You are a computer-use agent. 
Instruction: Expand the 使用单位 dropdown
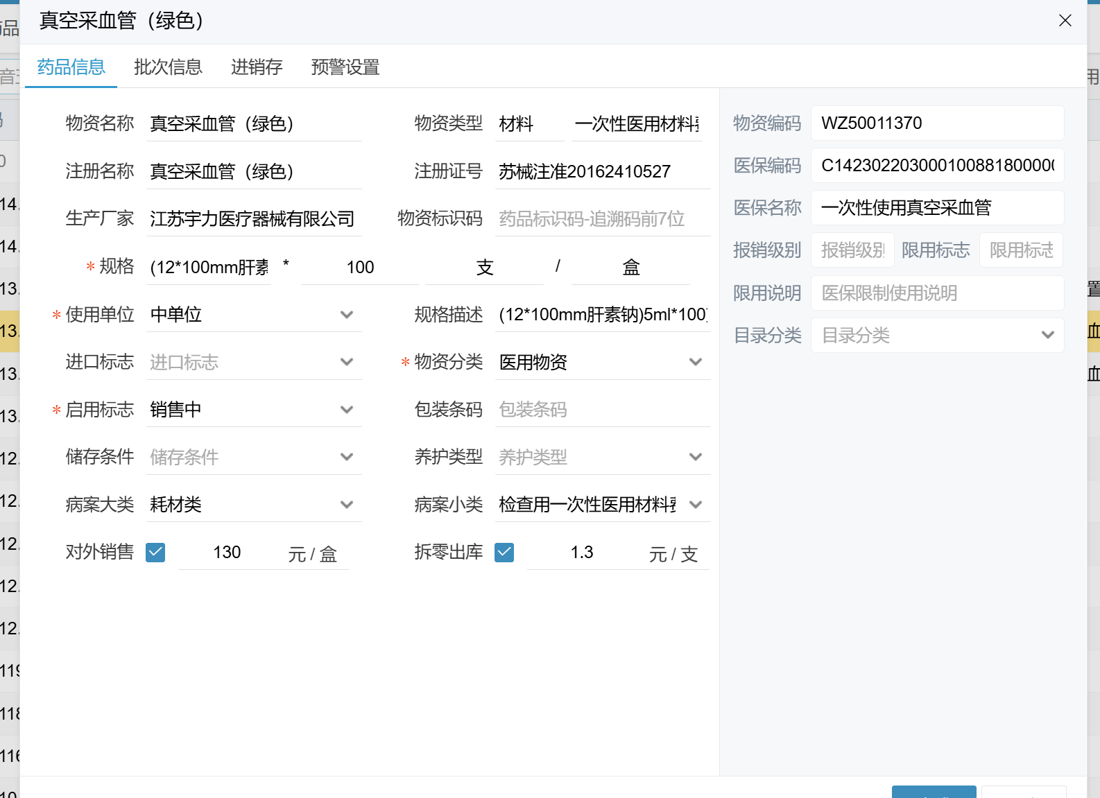coord(346,315)
